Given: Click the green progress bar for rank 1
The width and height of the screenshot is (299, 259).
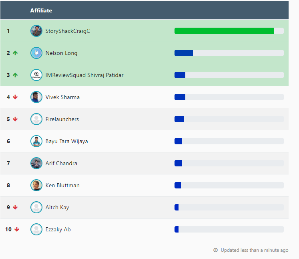Looking at the screenshot, I should point(224,31).
